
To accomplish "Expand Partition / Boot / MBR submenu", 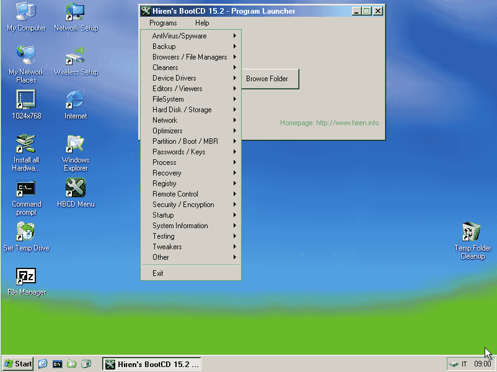I will [x=191, y=141].
